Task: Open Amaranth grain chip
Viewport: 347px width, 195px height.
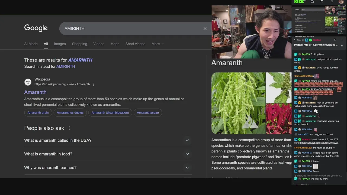Action: pos(38,113)
